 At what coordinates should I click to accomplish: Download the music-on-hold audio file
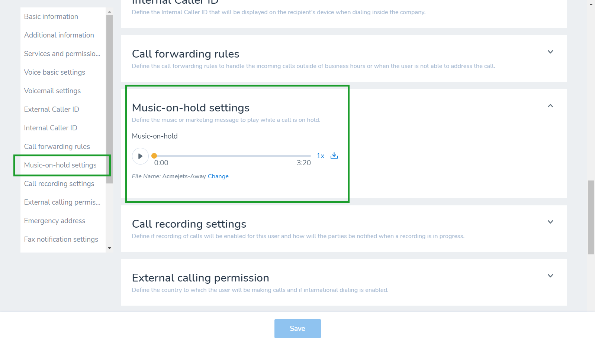(334, 156)
